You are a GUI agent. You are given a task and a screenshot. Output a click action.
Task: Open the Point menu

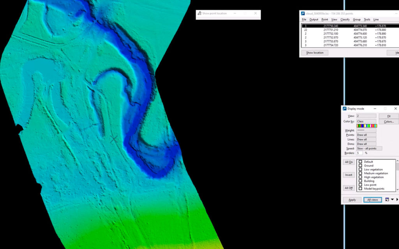tap(325, 19)
